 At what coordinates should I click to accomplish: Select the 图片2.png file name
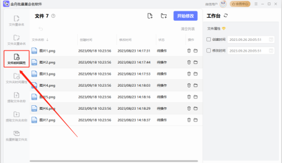[47, 62]
